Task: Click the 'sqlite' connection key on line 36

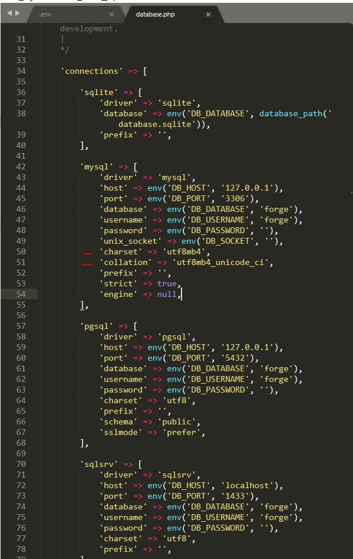Action: [x=98, y=92]
